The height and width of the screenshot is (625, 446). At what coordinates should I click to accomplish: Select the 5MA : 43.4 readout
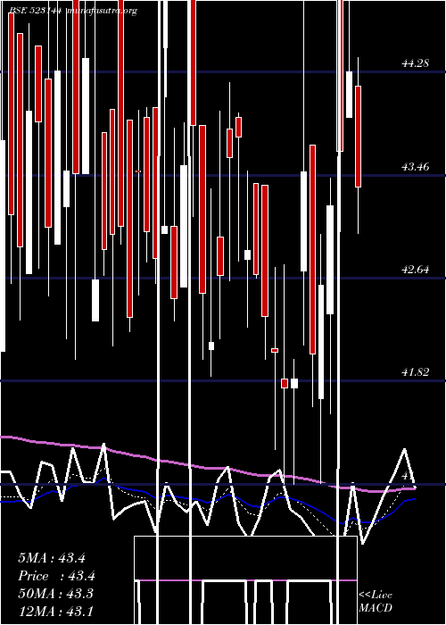(x=52, y=558)
